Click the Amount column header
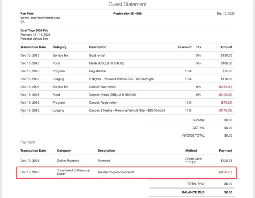 (x=226, y=47)
